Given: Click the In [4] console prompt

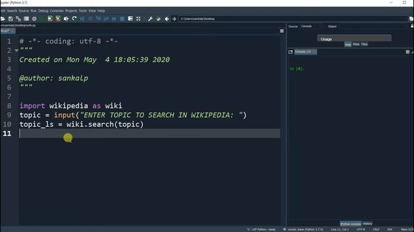Looking at the screenshot, I should 296,69.
